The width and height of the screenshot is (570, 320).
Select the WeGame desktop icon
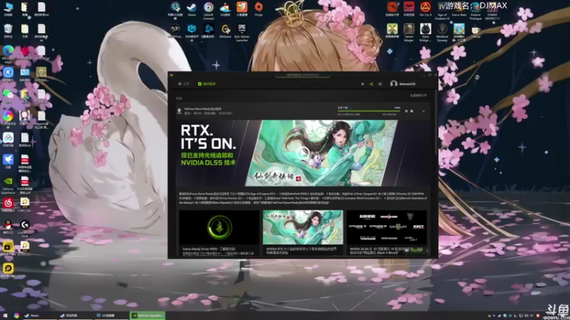pyautogui.click(x=225, y=31)
